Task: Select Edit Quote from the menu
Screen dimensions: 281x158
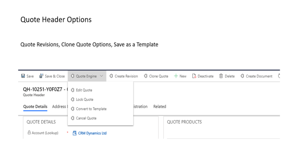Action: [x=84, y=90]
